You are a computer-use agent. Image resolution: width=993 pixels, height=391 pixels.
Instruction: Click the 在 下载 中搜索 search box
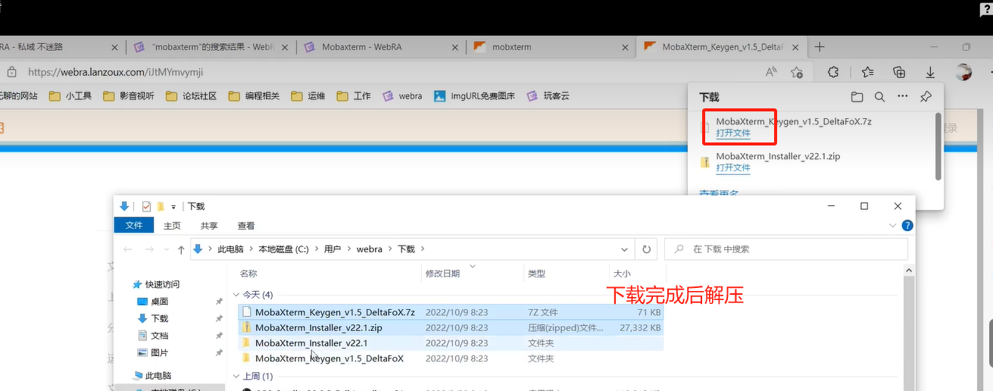pos(785,249)
